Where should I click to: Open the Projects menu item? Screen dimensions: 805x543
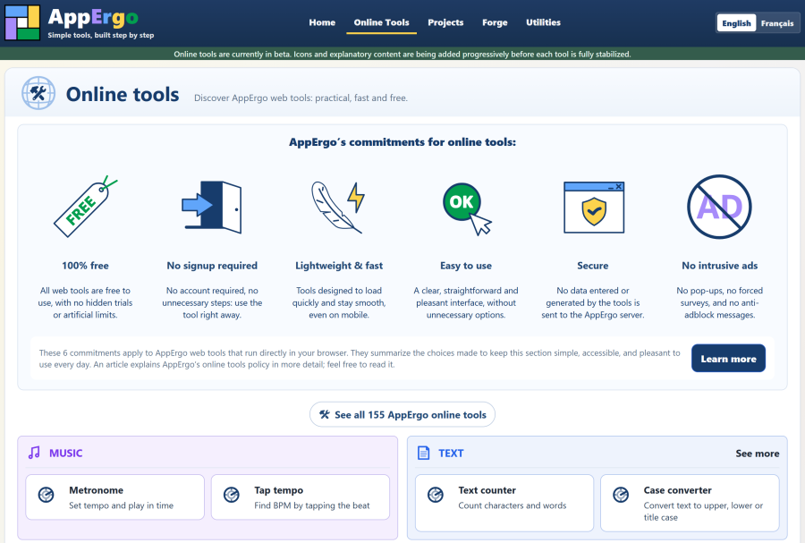coord(445,22)
